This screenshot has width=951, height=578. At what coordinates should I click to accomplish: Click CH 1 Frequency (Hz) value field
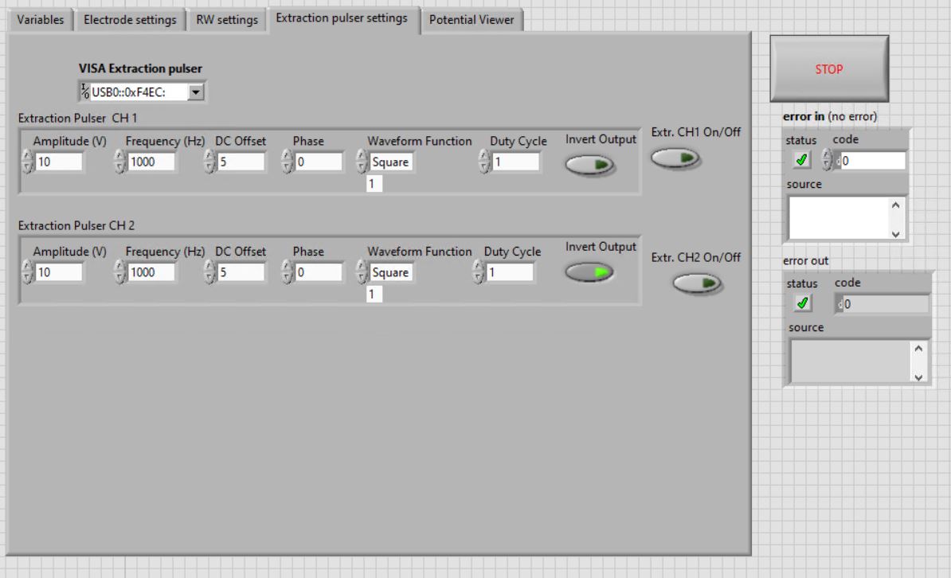point(151,162)
